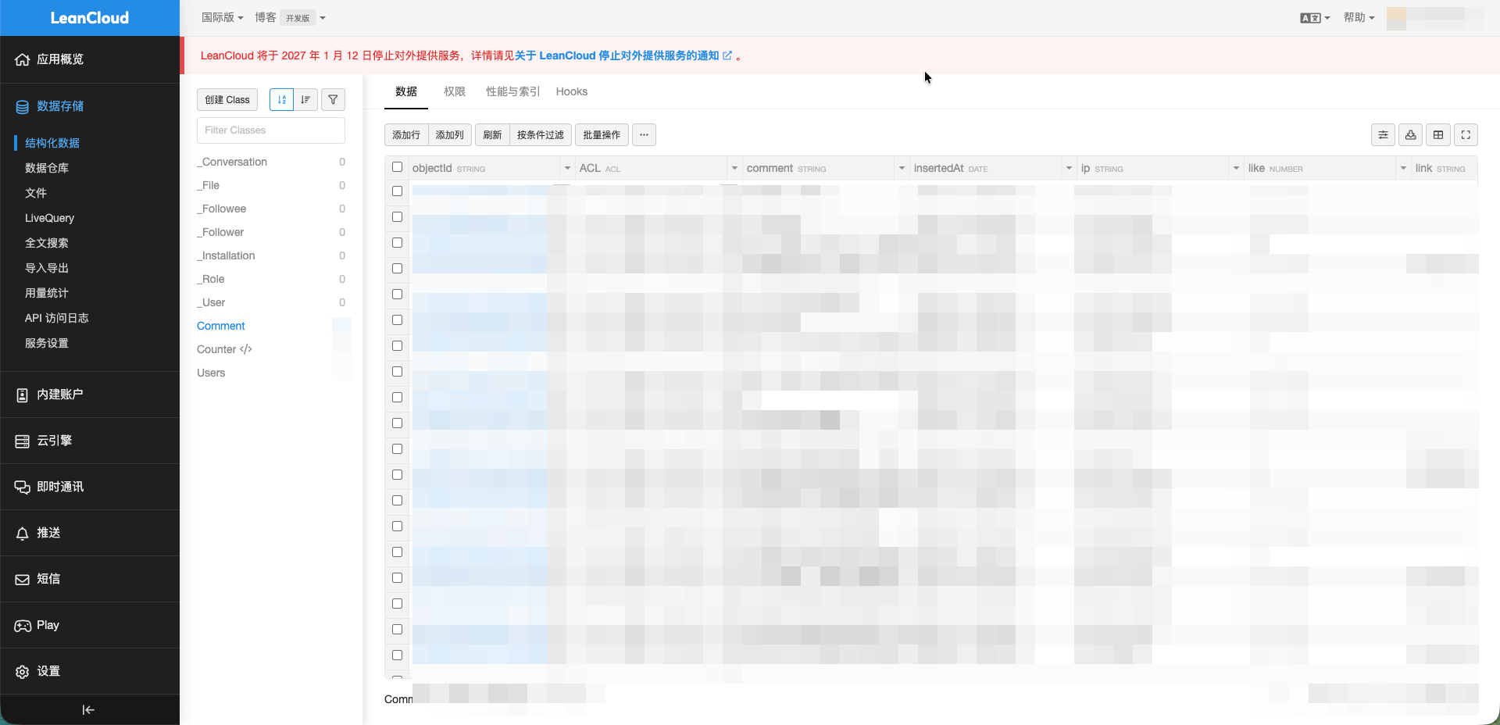Select the Counter class in the list
This screenshot has width=1500, height=725.
[216, 349]
